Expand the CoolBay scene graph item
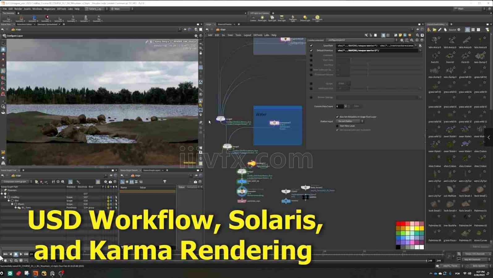Viewport: 493px width, 278px height. tap(5, 197)
